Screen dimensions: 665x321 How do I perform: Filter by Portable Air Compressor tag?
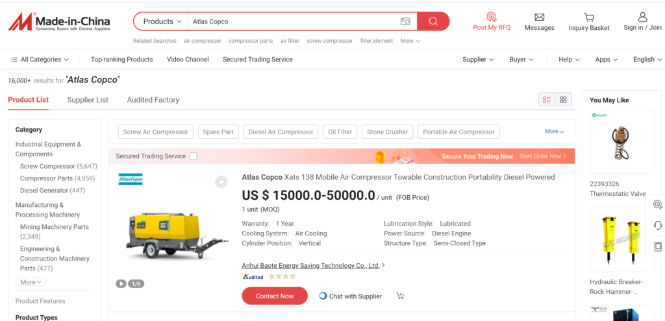click(x=459, y=132)
